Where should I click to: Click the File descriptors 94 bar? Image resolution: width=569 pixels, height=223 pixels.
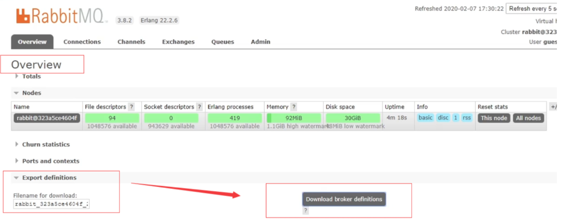point(112,118)
